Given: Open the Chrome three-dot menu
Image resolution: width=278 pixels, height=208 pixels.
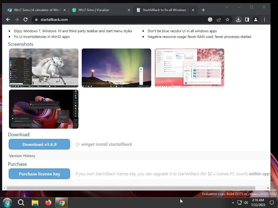Looking at the screenshot, I should 264,19.
